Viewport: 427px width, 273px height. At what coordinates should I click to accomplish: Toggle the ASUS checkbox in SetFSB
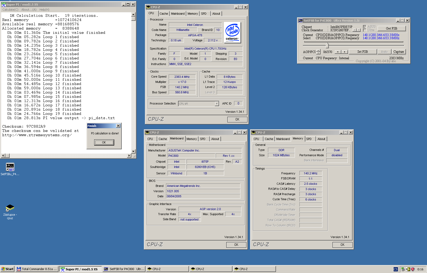(365, 27)
